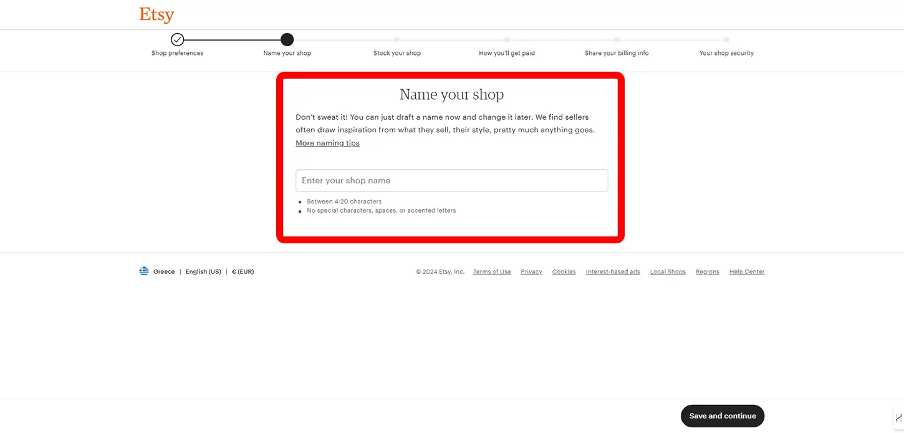Click the Greece region label
The width and height of the screenshot is (904, 433).
164,272
